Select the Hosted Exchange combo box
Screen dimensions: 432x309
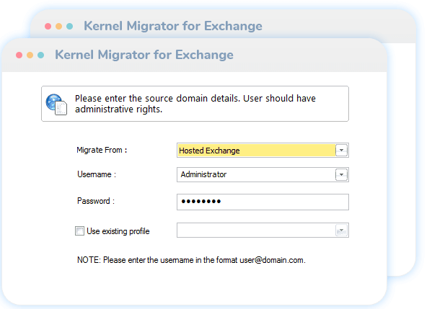click(263, 151)
